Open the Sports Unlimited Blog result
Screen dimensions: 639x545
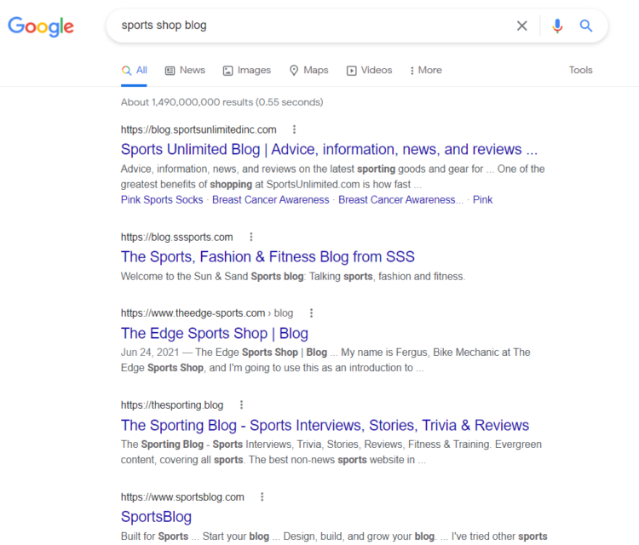(x=329, y=150)
